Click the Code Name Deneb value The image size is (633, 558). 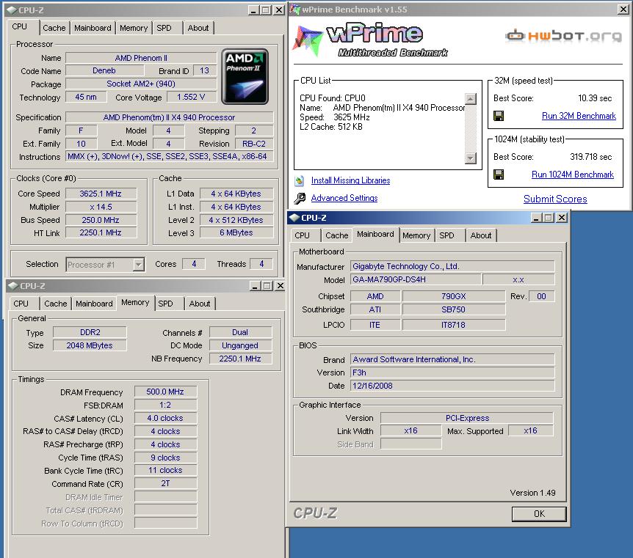pos(104,70)
